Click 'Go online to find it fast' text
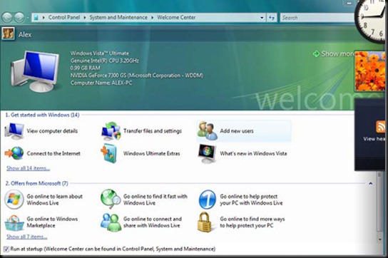Screen dimensions: 388x258 click(155, 200)
